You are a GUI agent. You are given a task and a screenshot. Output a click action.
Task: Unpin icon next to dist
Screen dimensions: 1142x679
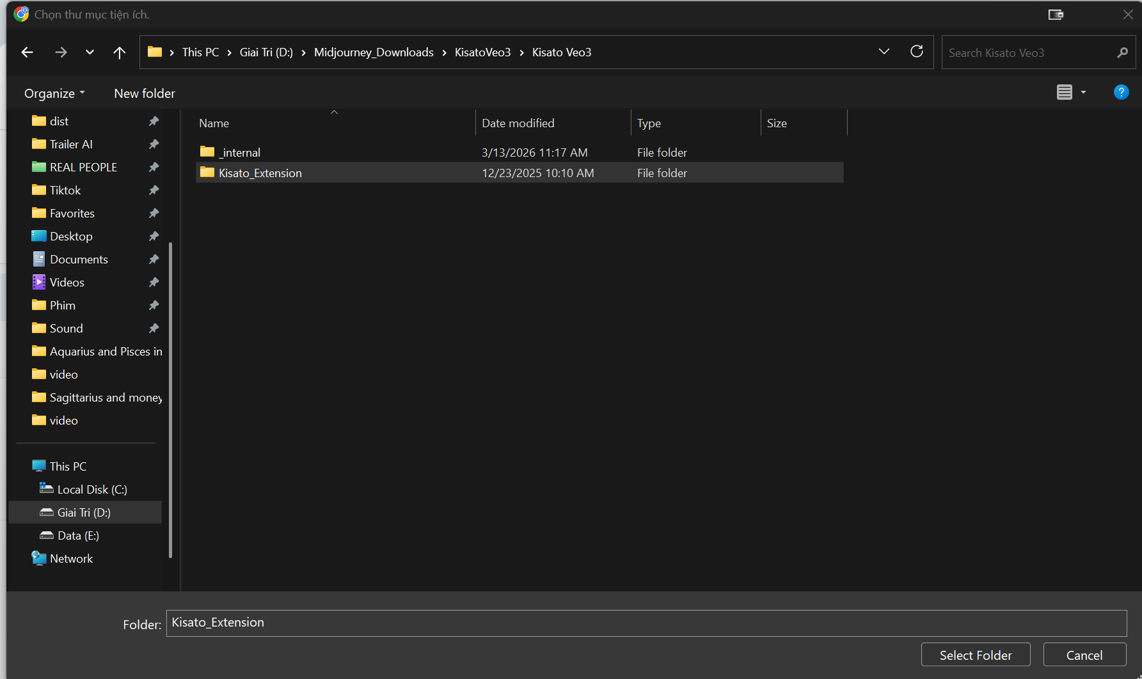coord(154,121)
